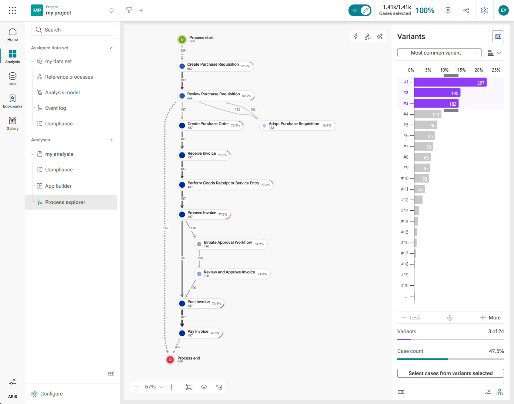
Task: Click the Search input field
Action: 73,30
